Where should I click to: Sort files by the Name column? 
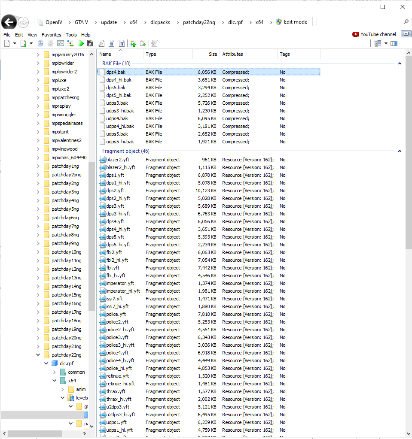[121, 54]
